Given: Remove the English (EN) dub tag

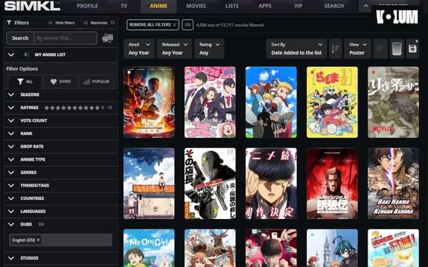Looking at the screenshot, I should tap(38, 240).
